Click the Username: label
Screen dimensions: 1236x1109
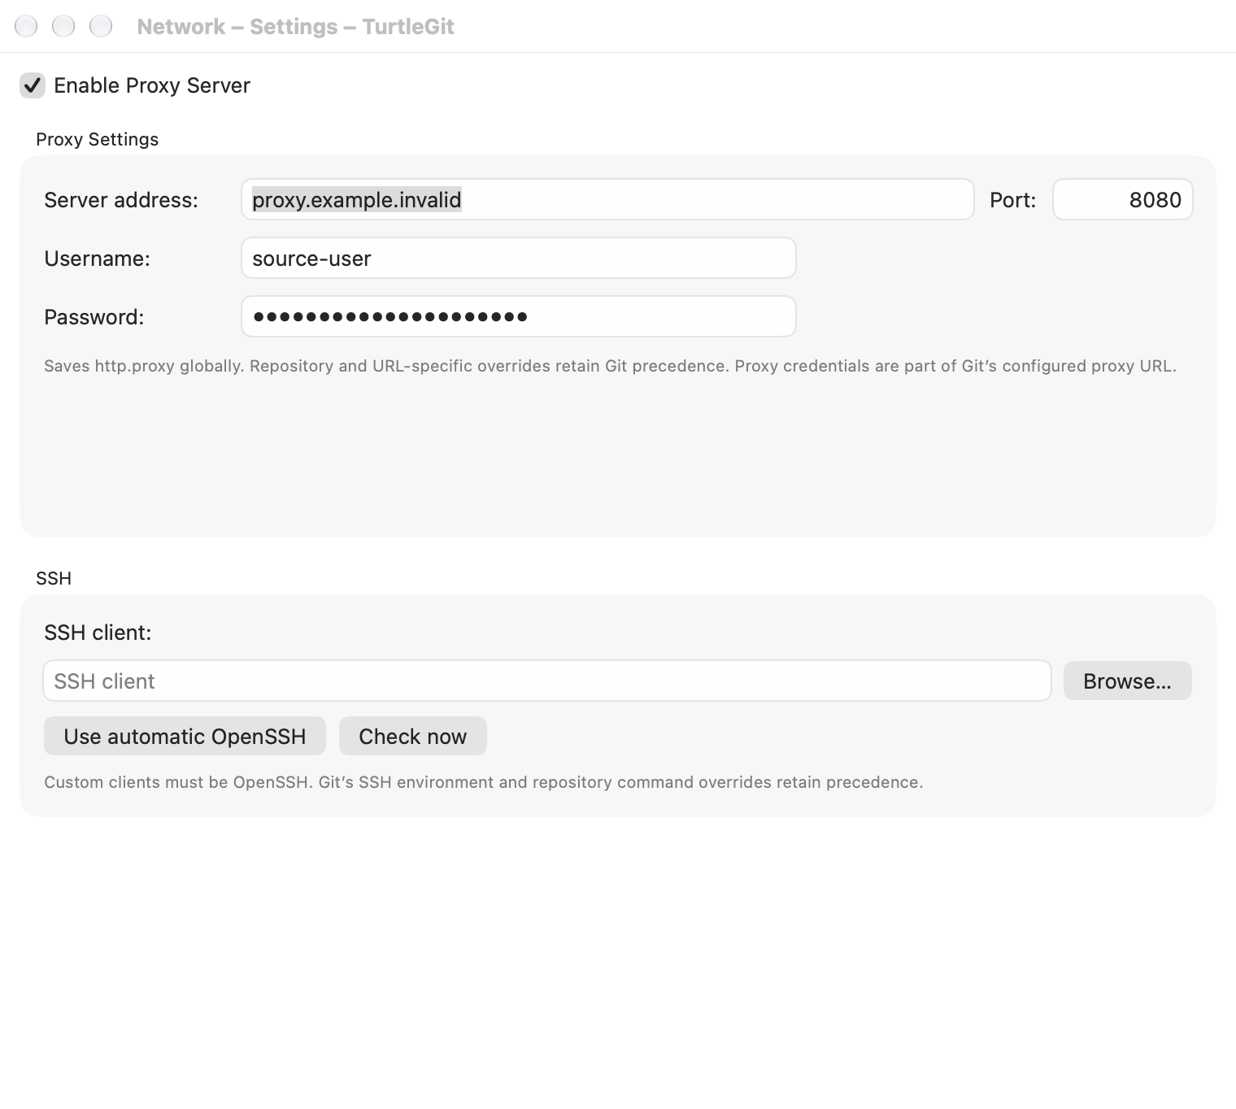97,259
